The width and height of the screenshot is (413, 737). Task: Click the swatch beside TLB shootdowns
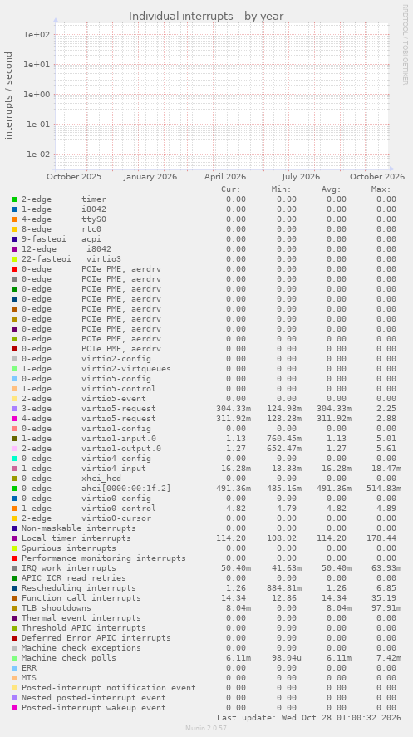[x=14, y=608]
